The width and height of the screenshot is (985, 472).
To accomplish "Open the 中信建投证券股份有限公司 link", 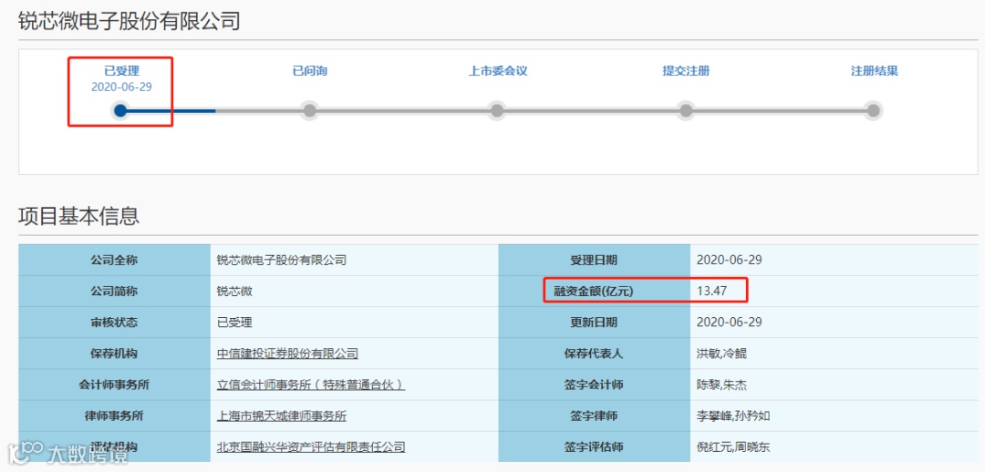I will coord(287,354).
